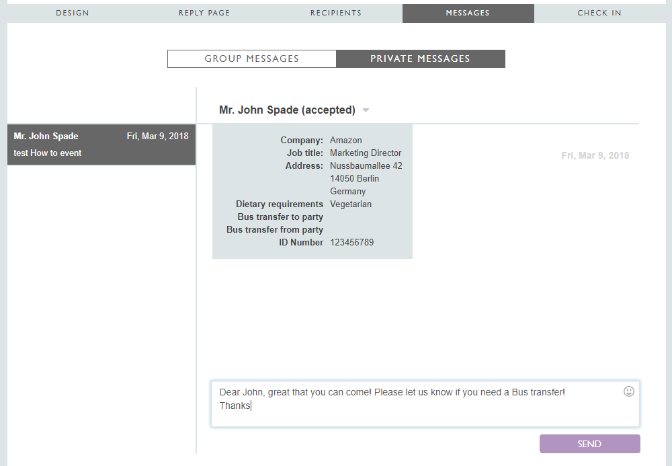The height and width of the screenshot is (466, 672).
Task: Click the faded date right of details card
Action: [x=595, y=155]
